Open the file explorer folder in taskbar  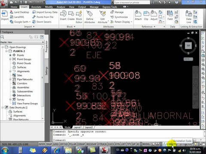tap(68, 150)
